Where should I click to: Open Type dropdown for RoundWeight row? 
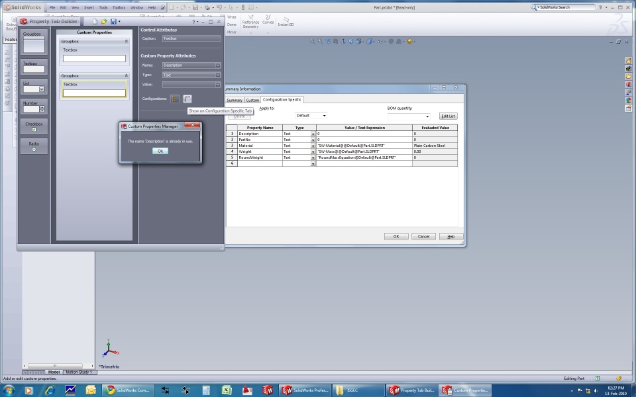313,157
